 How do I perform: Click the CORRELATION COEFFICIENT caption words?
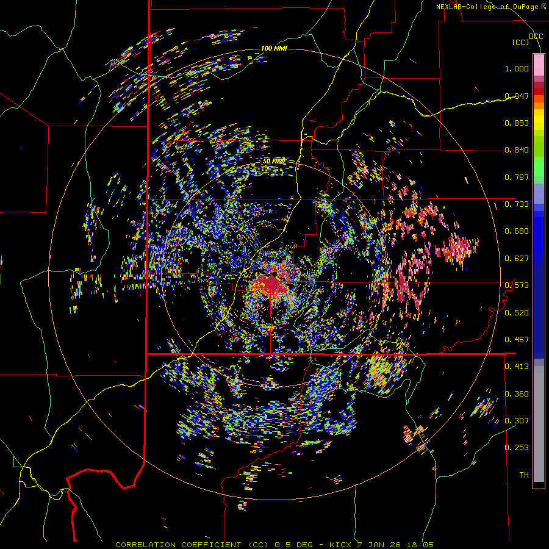178,545
